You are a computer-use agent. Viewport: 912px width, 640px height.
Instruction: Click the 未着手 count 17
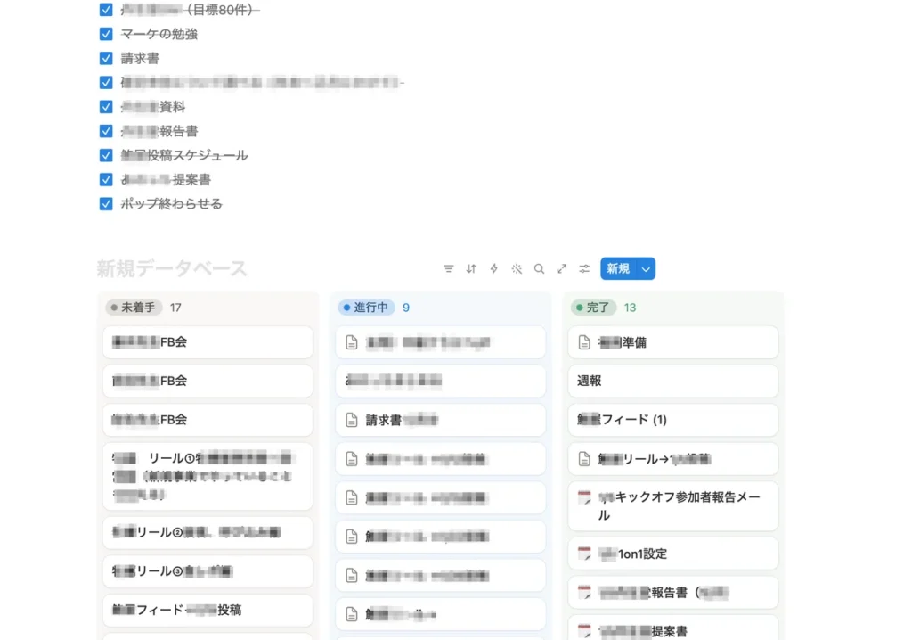(x=175, y=308)
